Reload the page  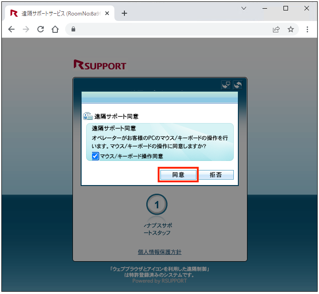(41, 29)
